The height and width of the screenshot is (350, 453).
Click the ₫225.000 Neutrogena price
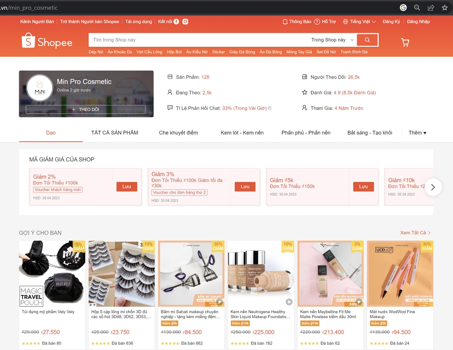263,332
